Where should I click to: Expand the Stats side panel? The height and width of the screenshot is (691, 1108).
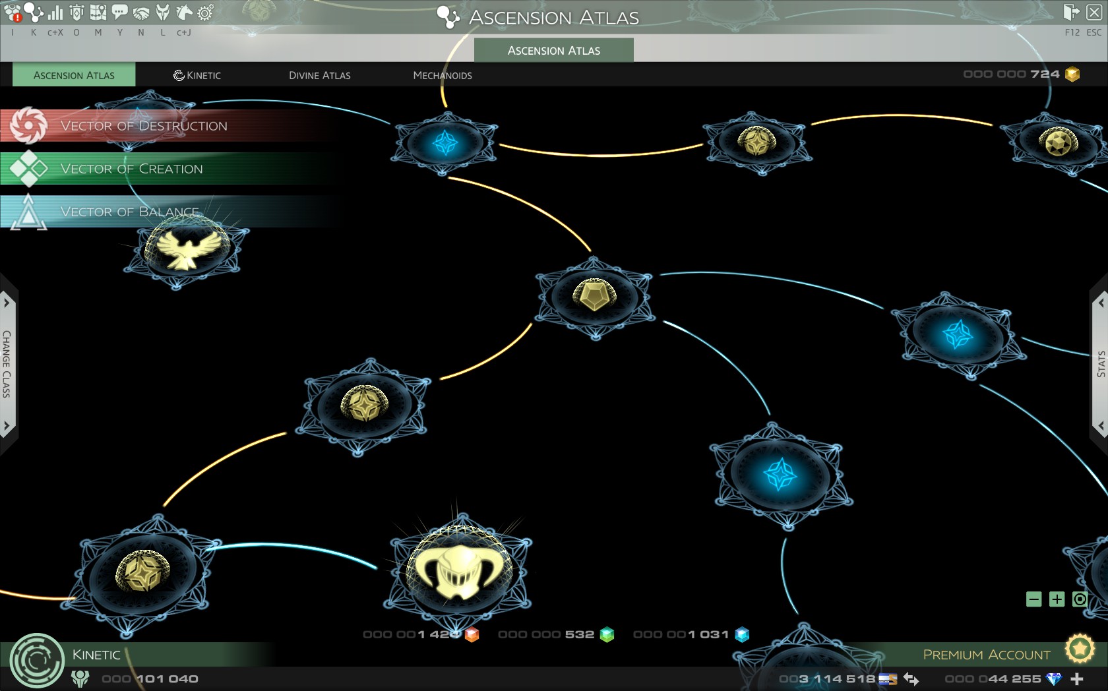click(1100, 364)
